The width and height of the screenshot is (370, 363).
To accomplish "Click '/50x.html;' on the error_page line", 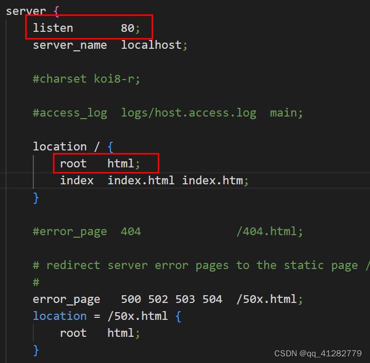I will click(x=269, y=299).
